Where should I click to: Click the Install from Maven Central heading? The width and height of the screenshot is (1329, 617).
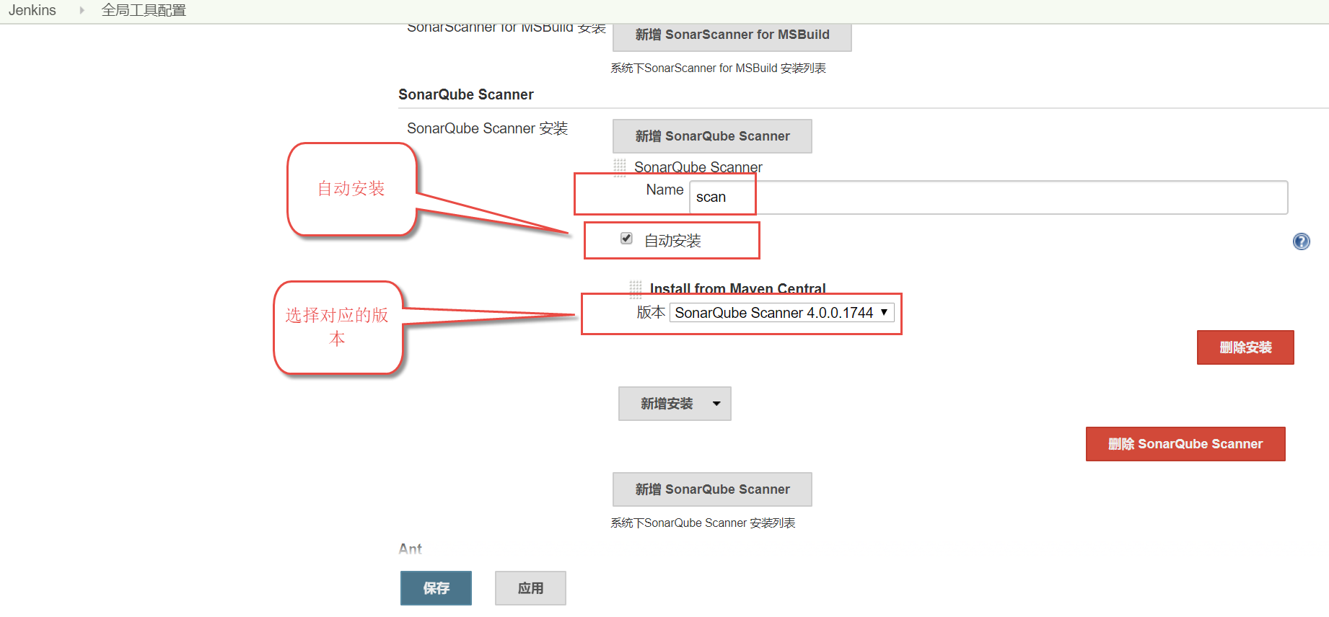(x=737, y=288)
